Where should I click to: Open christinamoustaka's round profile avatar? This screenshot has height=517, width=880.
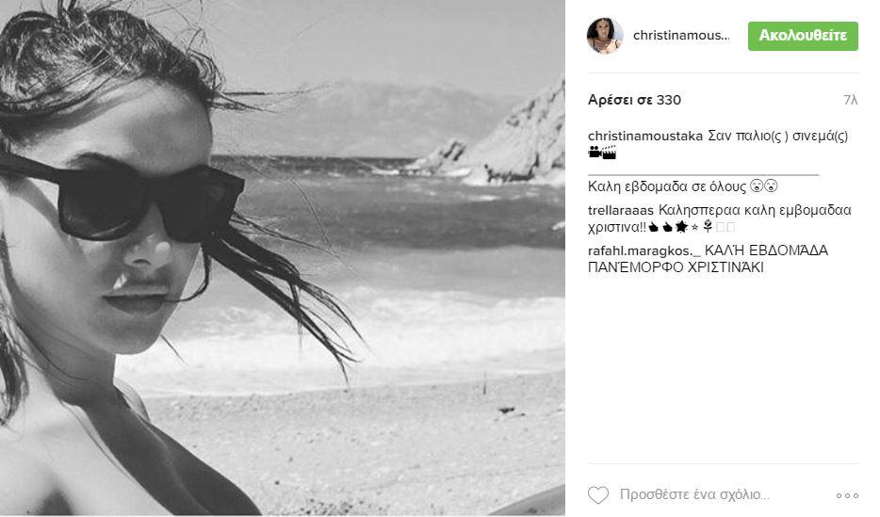coord(605,36)
